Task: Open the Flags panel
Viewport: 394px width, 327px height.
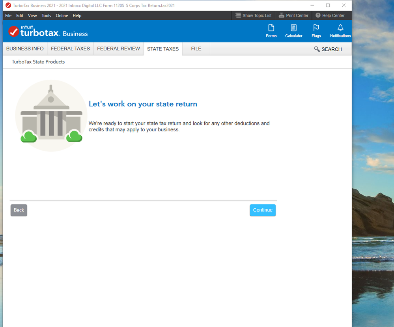Action: pos(316,31)
